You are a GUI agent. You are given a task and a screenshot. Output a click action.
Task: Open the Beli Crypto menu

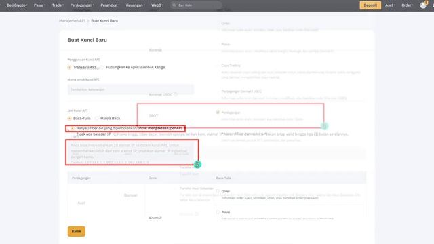[17, 5]
